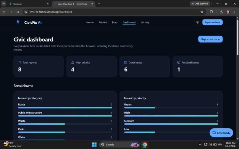239x149 pixels.
Task: Click the Roads category progress bar
Action: 65,108
